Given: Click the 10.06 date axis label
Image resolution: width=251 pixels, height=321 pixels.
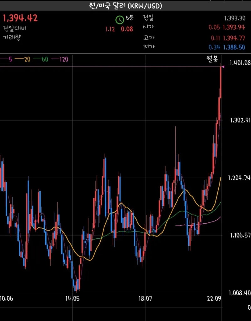Looking at the screenshot, I should pos(7,299).
